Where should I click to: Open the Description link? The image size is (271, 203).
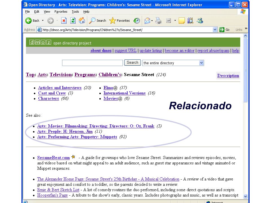pyautogui.click(x=228, y=76)
